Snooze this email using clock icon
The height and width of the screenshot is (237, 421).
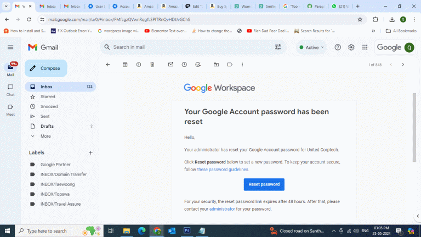click(x=184, y=65)
